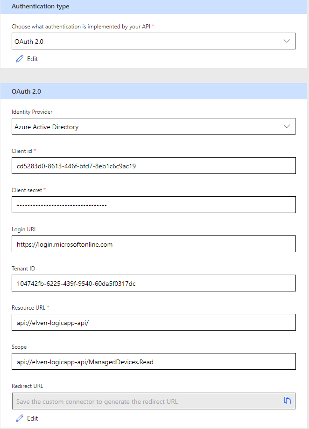This screenshot has width=309, height=429.
Task: Open the OAuth 2.0 authentication type dropdown
Action: coord(154,41)
